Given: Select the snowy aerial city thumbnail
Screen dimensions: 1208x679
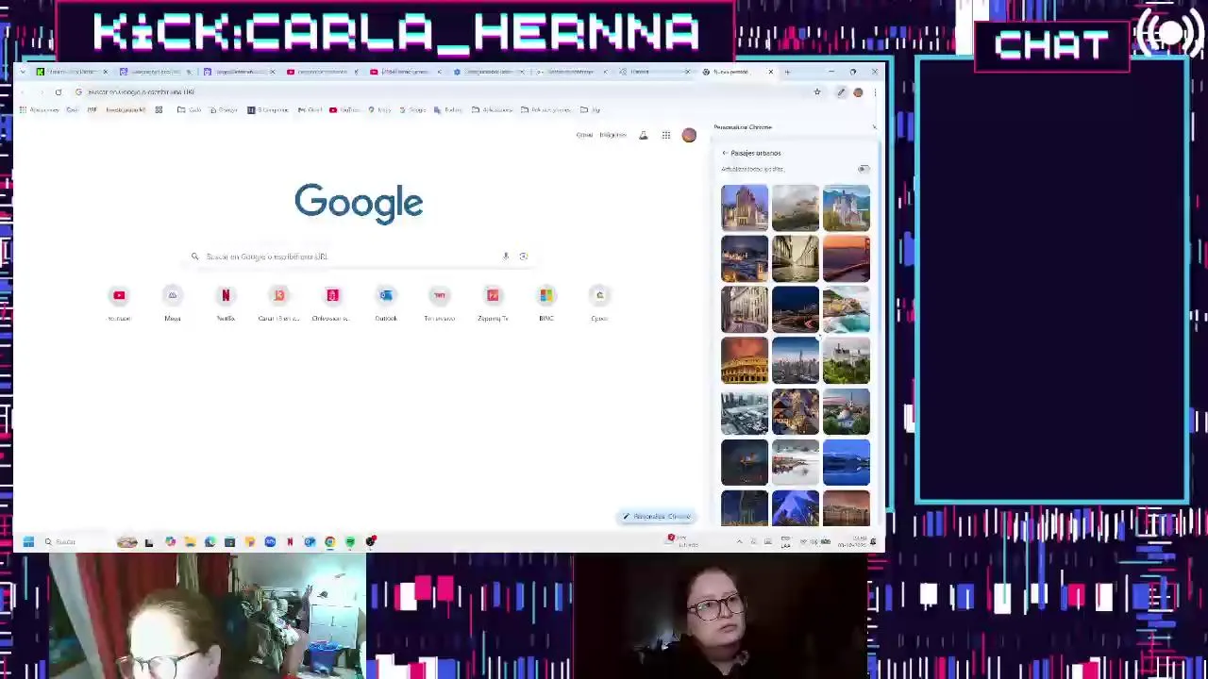Looking at the screenshot, I should [745, 412].
